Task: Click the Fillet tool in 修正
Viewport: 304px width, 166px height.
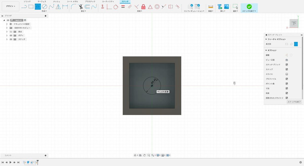Action: (x=73, y=7)
